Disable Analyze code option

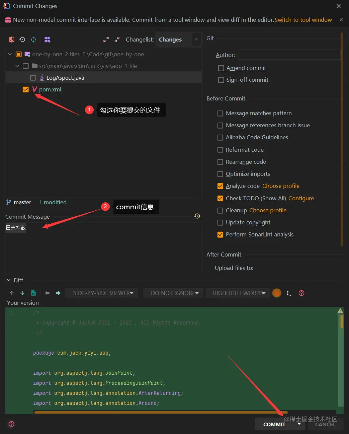point(220,186)
